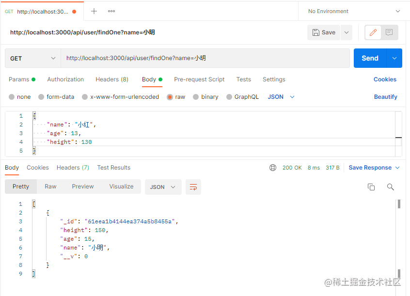Expand the Send options arrow
This screenshot has height=296, width=410.
click(394, 58)
